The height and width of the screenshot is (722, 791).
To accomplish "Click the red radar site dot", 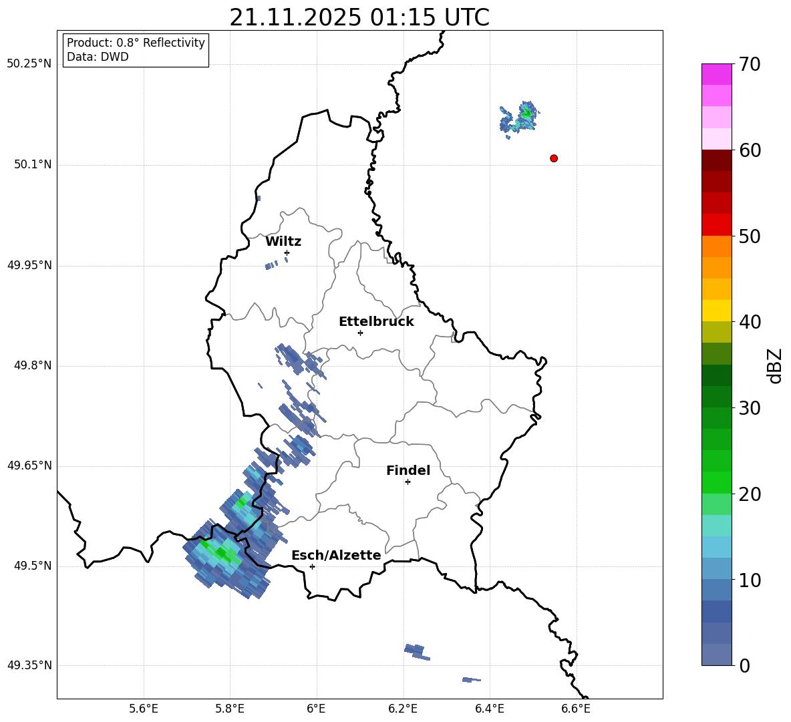I will 554,158.
